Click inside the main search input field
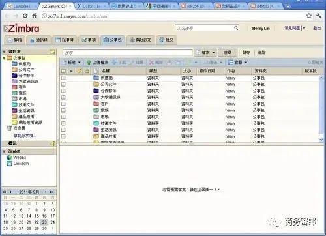The height and width of the screenshot is (236, 326). 128,53
